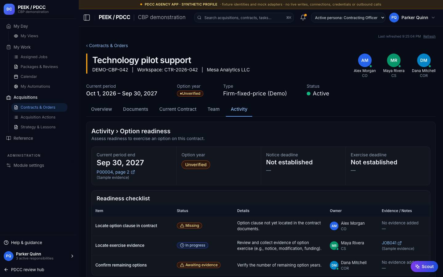Open the notifications bell
443x277 pixels.
[x=303, y=18]
